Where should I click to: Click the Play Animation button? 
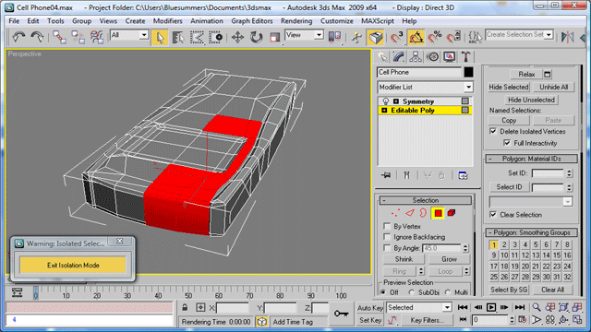pos(490,307)
